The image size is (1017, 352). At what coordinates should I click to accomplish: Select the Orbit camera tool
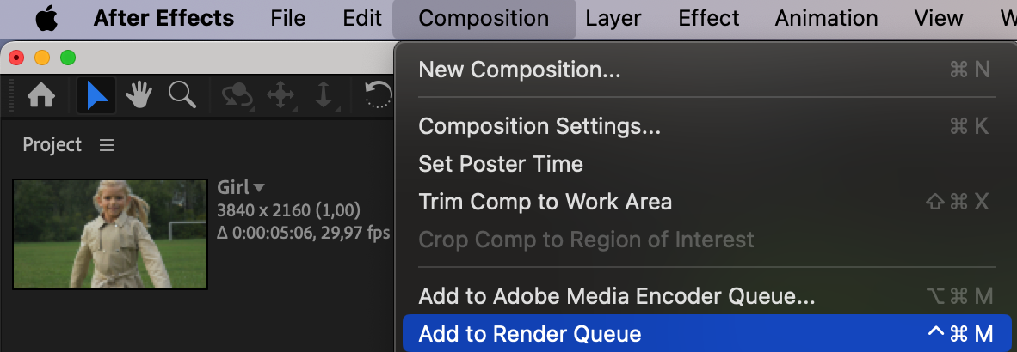[x=236, y=96]
